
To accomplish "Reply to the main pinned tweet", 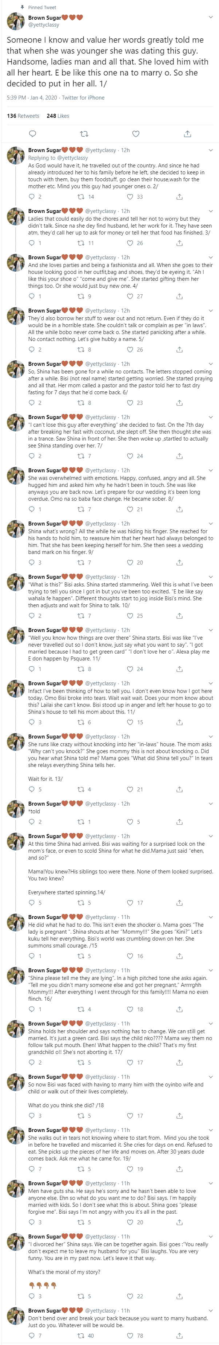I will pos(32,134).
